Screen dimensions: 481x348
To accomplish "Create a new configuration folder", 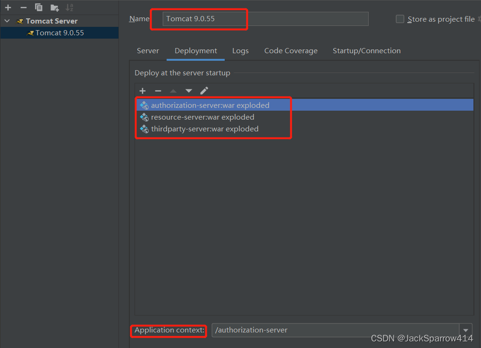I will pyautogui.click(x=55, y=8).
